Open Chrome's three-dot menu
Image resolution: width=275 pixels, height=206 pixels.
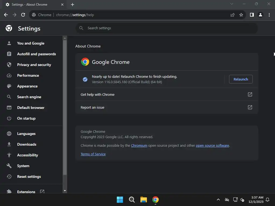tap(269, 15)
